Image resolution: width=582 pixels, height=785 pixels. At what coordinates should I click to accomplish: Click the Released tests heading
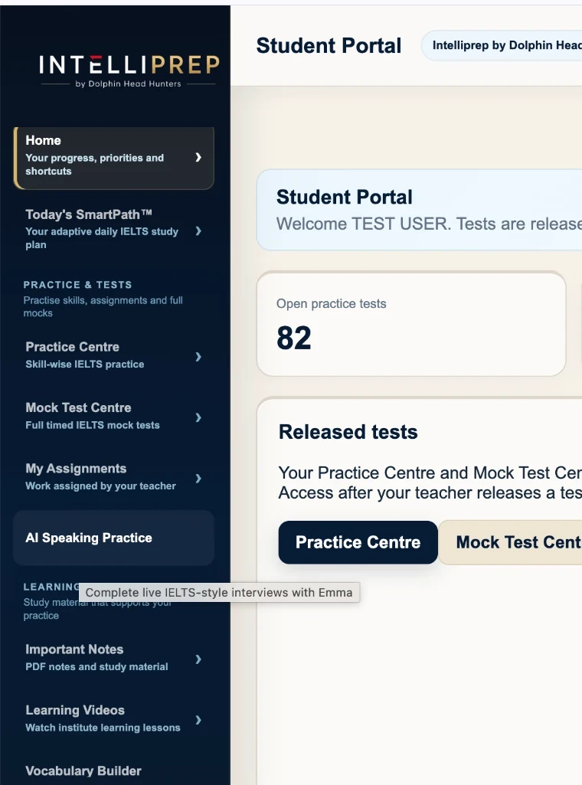(x=348, y=431)
